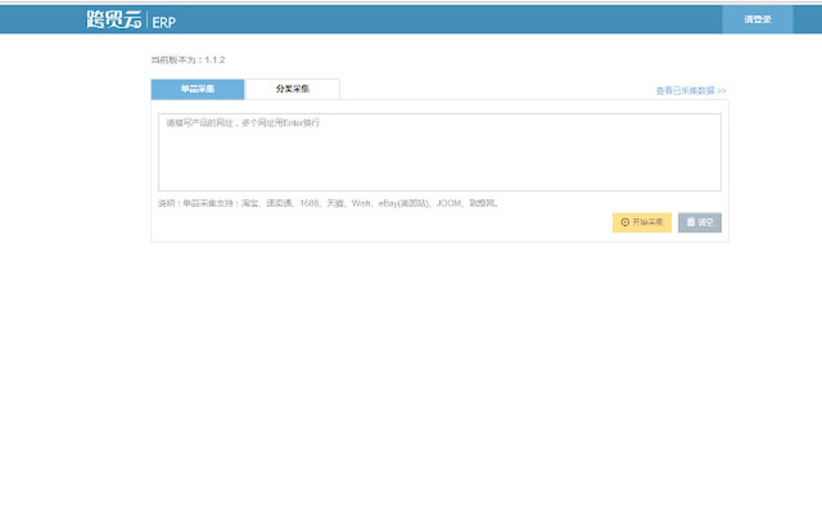Viewport: 822px width, 514px height.
Task: Click the 跨贸云 logo in the header
Action: tap(114, 20)
